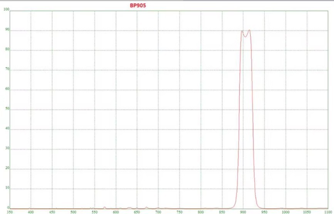
Task: Click the 400 x-axis label
Action: [x=30, y=212]
